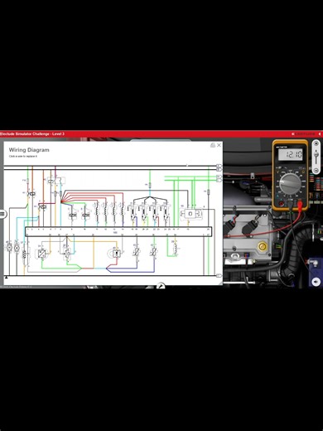Select the round sensor symbol with red wire
This screenshot has height=431, width=323.
click(x=116, y=253)
